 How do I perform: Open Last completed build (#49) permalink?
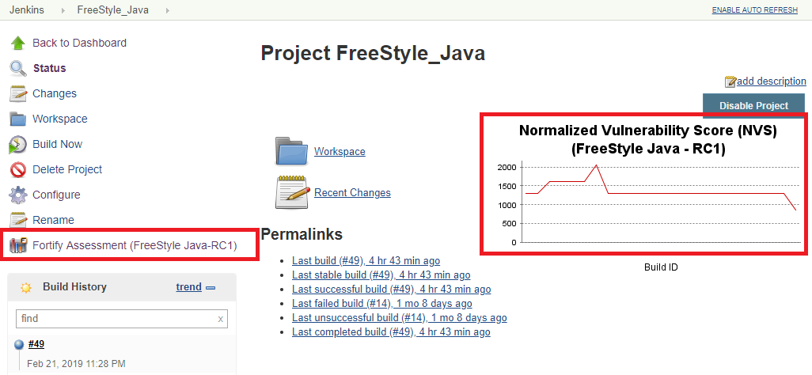pyautogui.click(x=391, y=332)
